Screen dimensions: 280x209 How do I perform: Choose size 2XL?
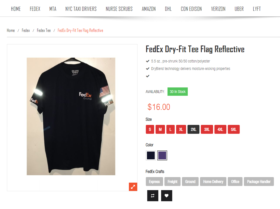click(x=193, y=129)
